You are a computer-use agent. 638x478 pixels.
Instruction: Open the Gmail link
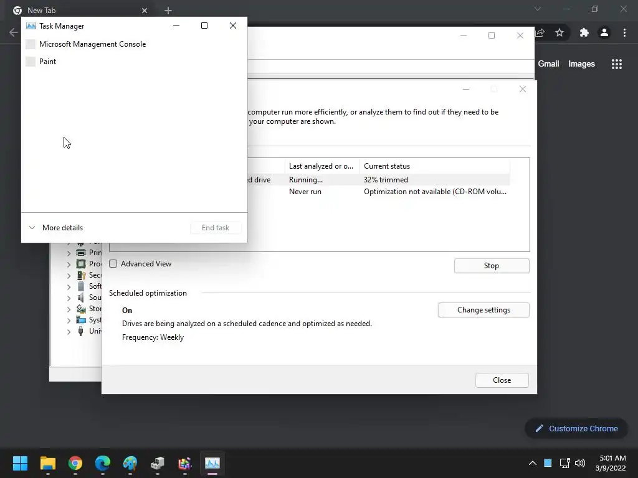point(548,64)
